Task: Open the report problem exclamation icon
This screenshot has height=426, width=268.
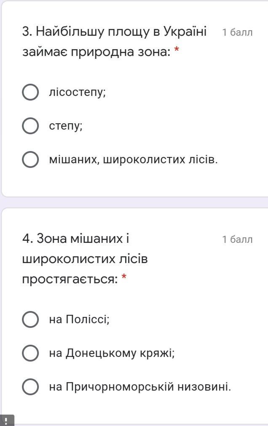Action: tap(6, 421)
